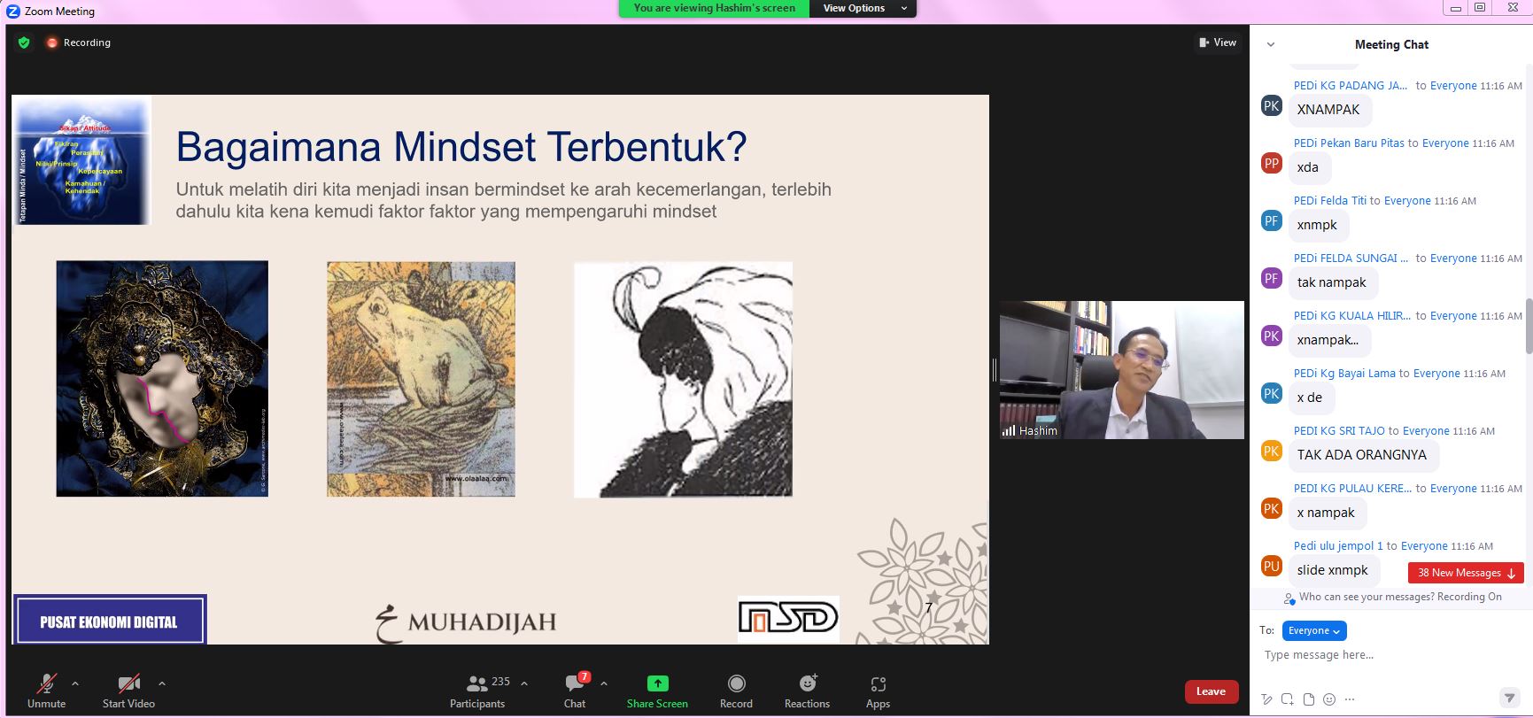
Task: Click the green encryption shield icon
Action: tap(24, 42)
